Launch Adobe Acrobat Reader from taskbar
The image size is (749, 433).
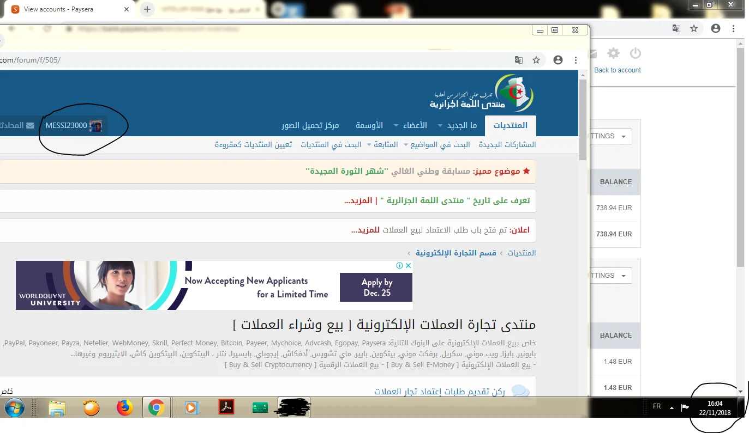click(x=226, y=407)
